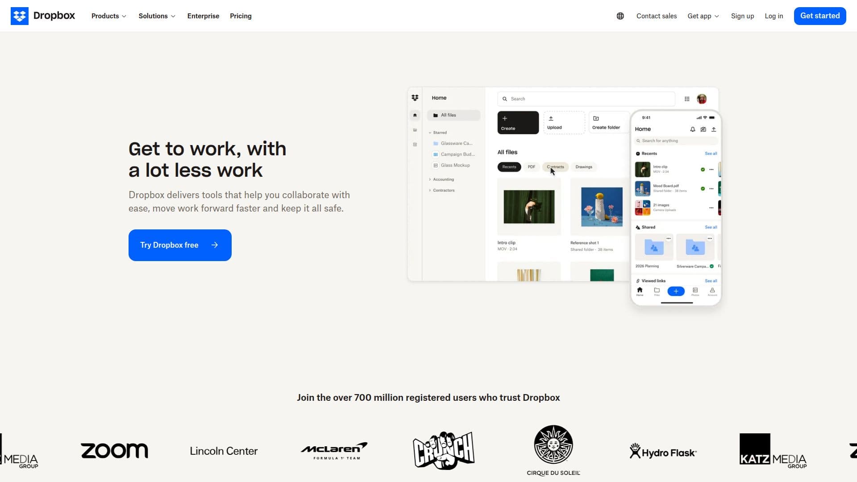Click the Crunch logo

coord(444,450)
